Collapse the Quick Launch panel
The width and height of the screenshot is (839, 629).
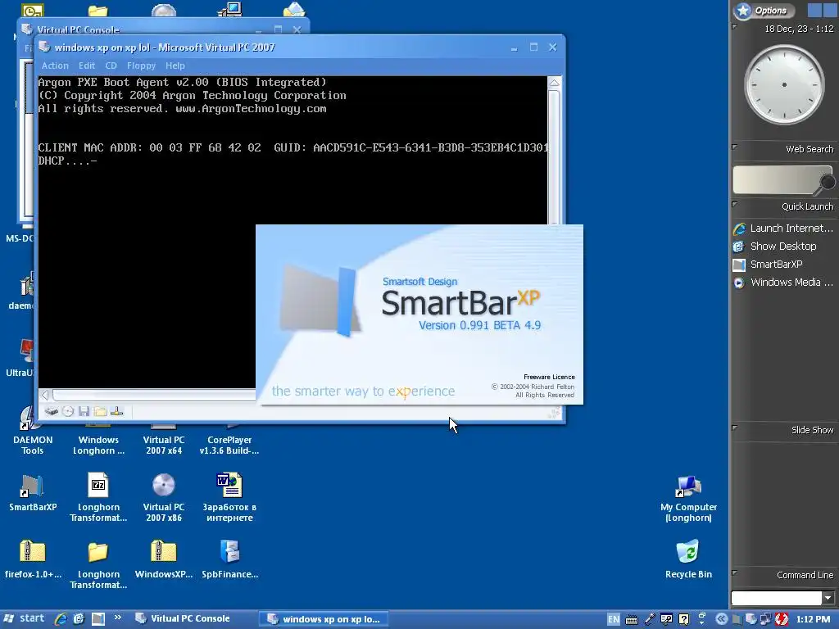(735, 204)
